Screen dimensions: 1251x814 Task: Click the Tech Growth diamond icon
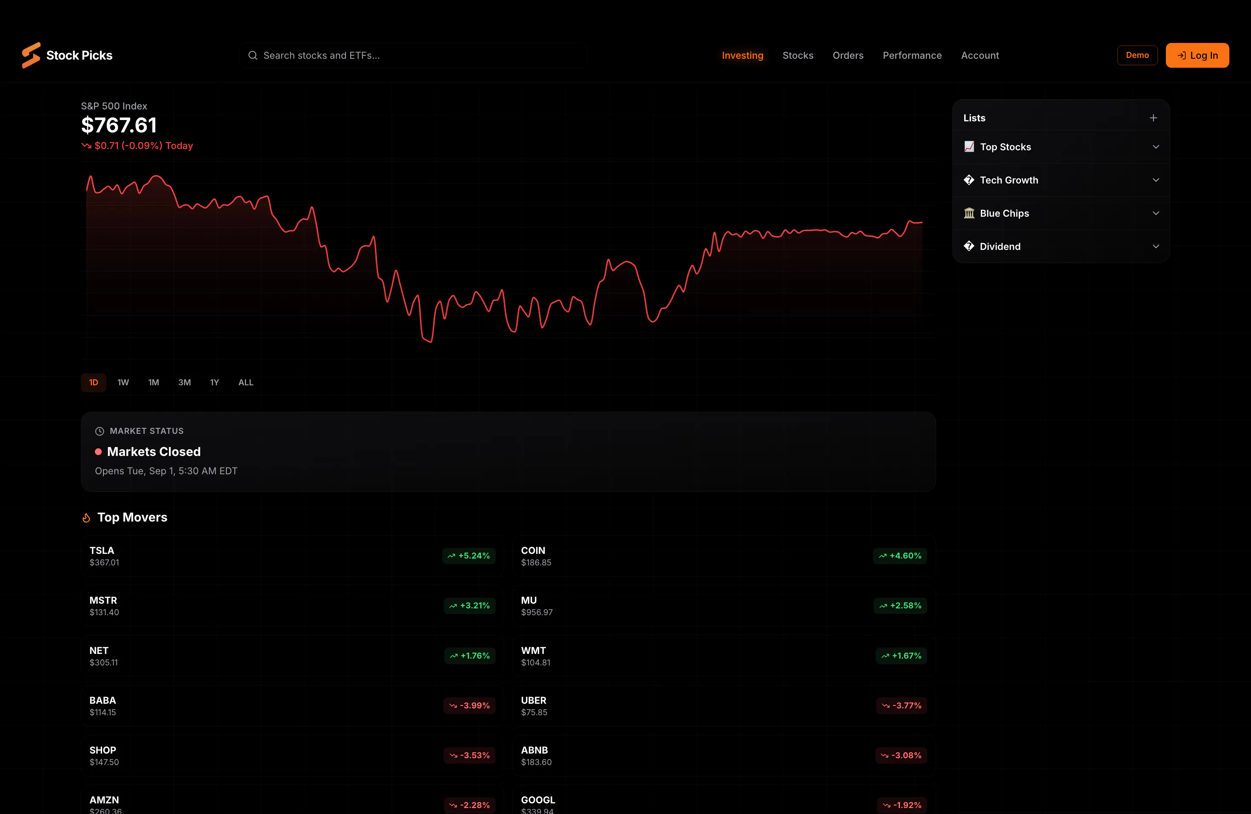point(969,180)
